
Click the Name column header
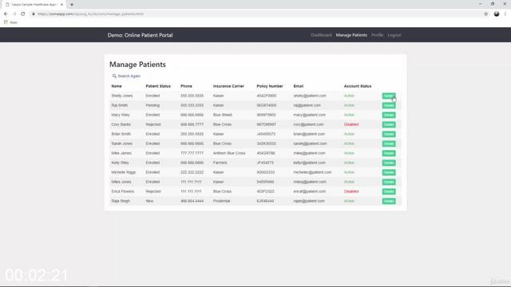coord(117,86)
